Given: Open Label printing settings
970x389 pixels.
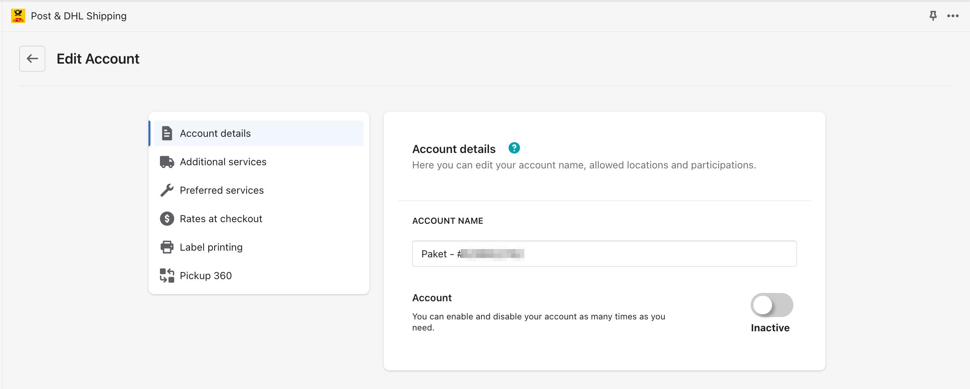Looking at the screenshot, I should click(259, 247).
